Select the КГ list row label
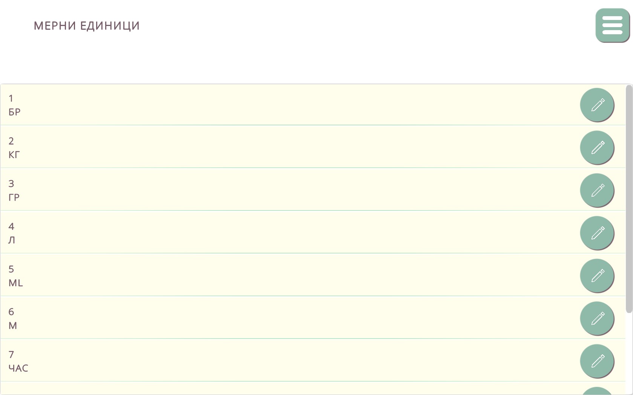This screenshot has width=633, height=395. click(x=14, y=155)
